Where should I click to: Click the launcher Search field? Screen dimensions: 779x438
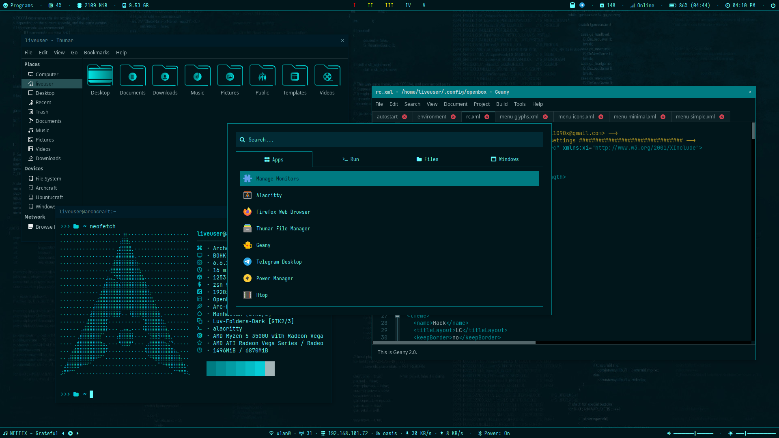point(389,140)
